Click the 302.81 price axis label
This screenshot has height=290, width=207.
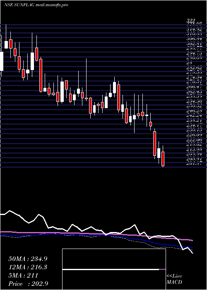[x=194, y=43]
